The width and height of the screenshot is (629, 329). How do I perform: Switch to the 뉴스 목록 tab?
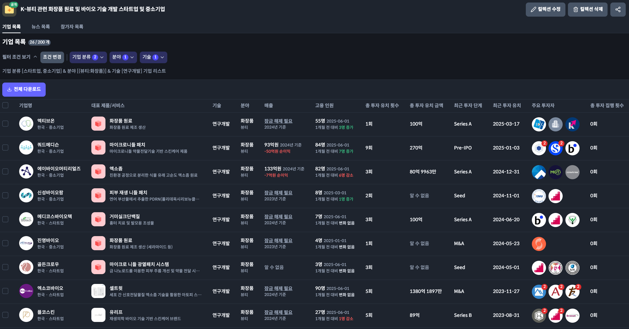click(41, 27)
